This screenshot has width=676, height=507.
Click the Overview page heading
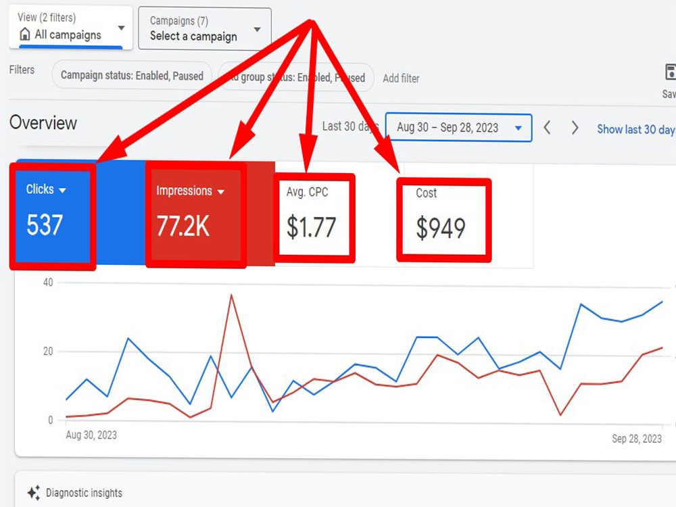[x=43, y=123]
